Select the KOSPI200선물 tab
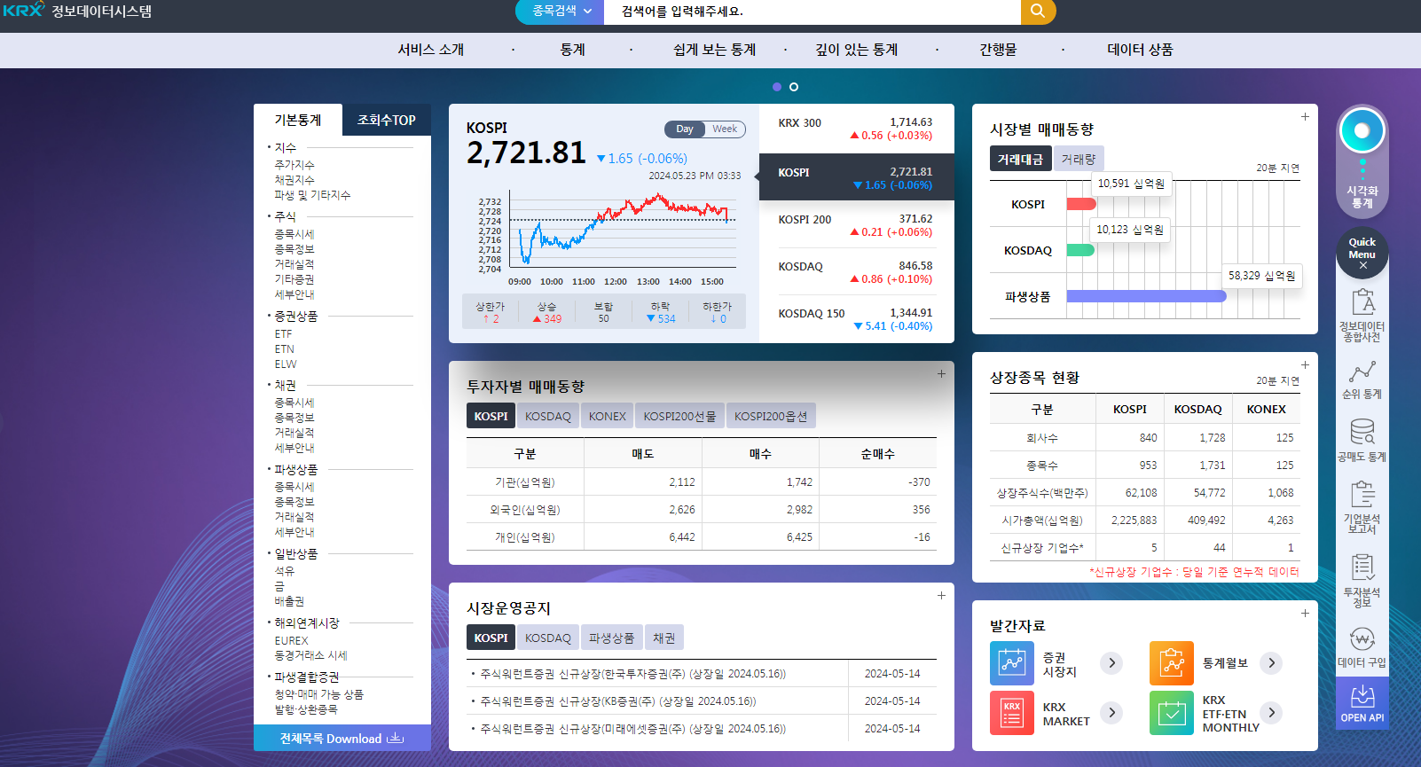This screenshot has width=1421, height=767. pos(679,416)
